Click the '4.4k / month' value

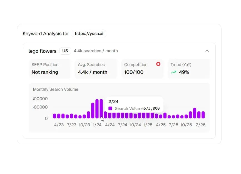93,72
